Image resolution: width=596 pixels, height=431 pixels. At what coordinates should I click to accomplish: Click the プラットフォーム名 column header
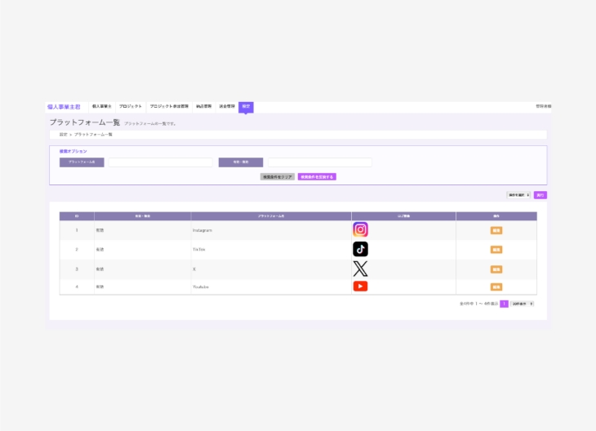point(271,215)
